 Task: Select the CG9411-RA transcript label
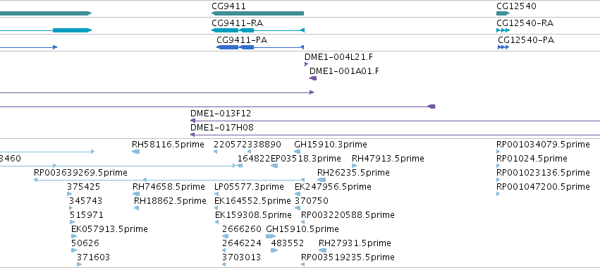click(x=237, y=23)
